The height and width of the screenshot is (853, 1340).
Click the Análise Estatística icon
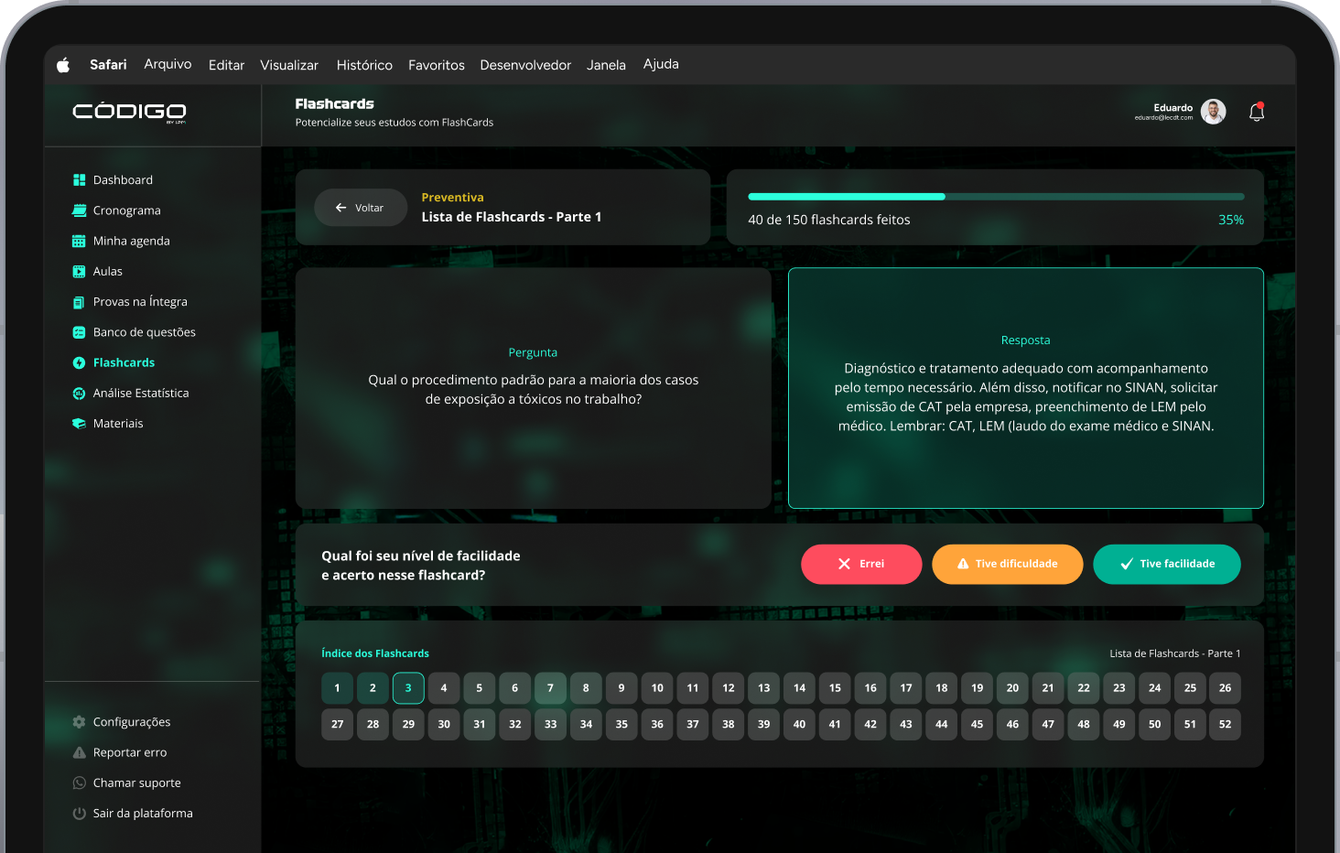[x=79, y=394]
